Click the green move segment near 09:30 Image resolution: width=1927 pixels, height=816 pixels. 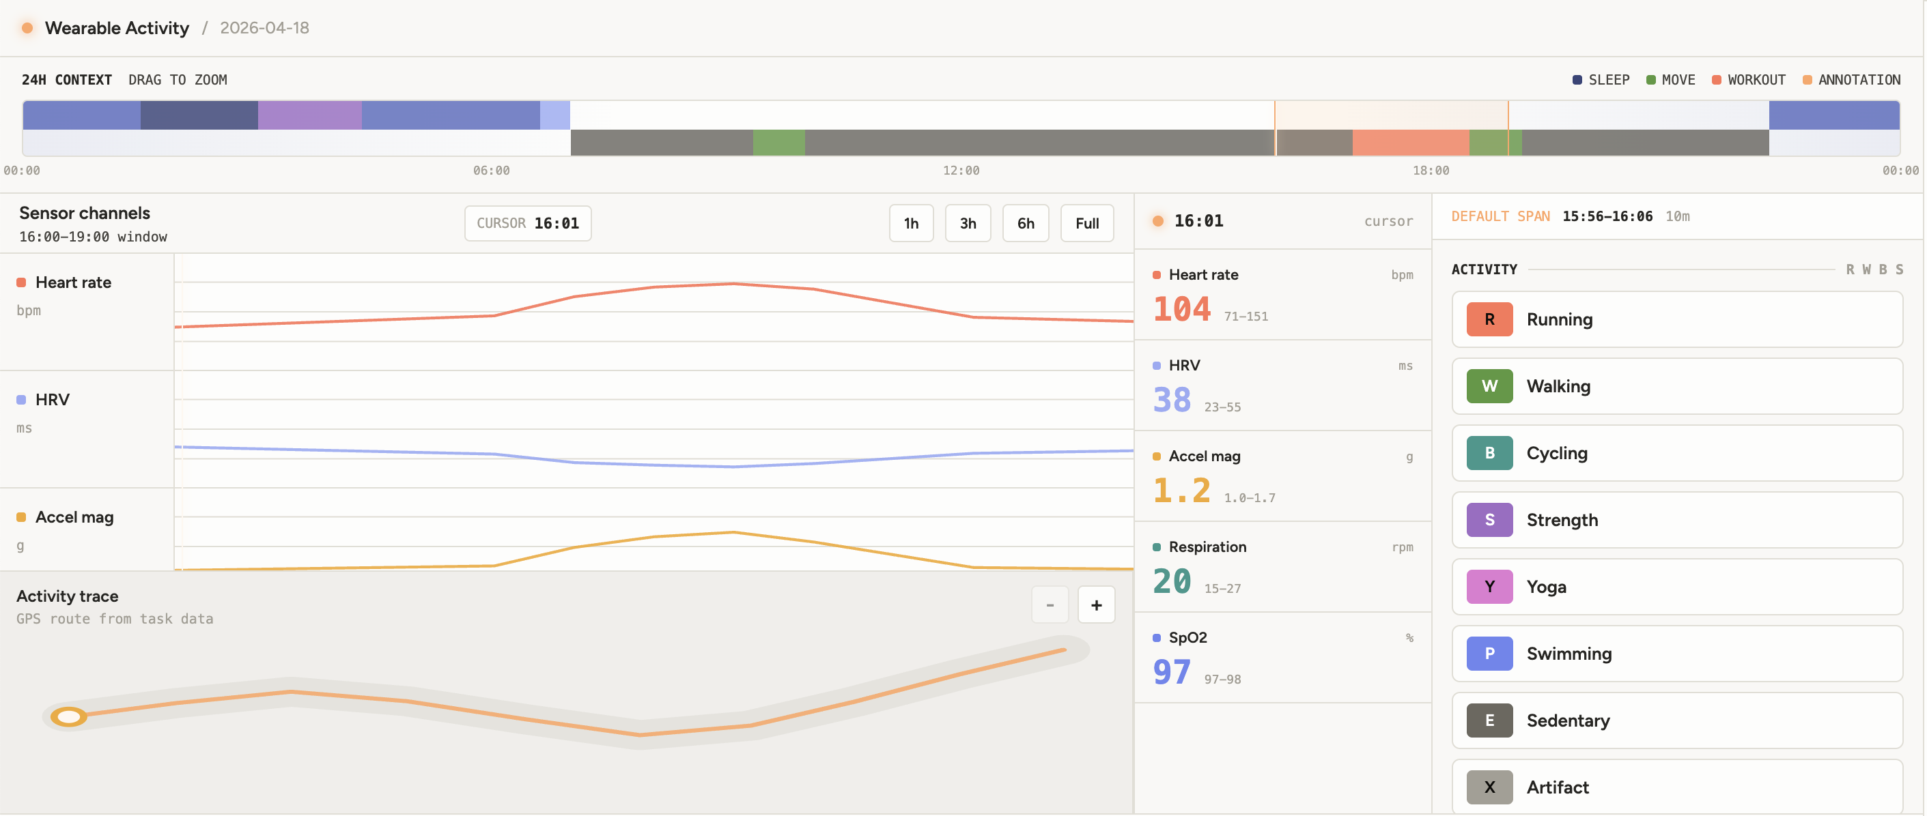pos(778,142)
